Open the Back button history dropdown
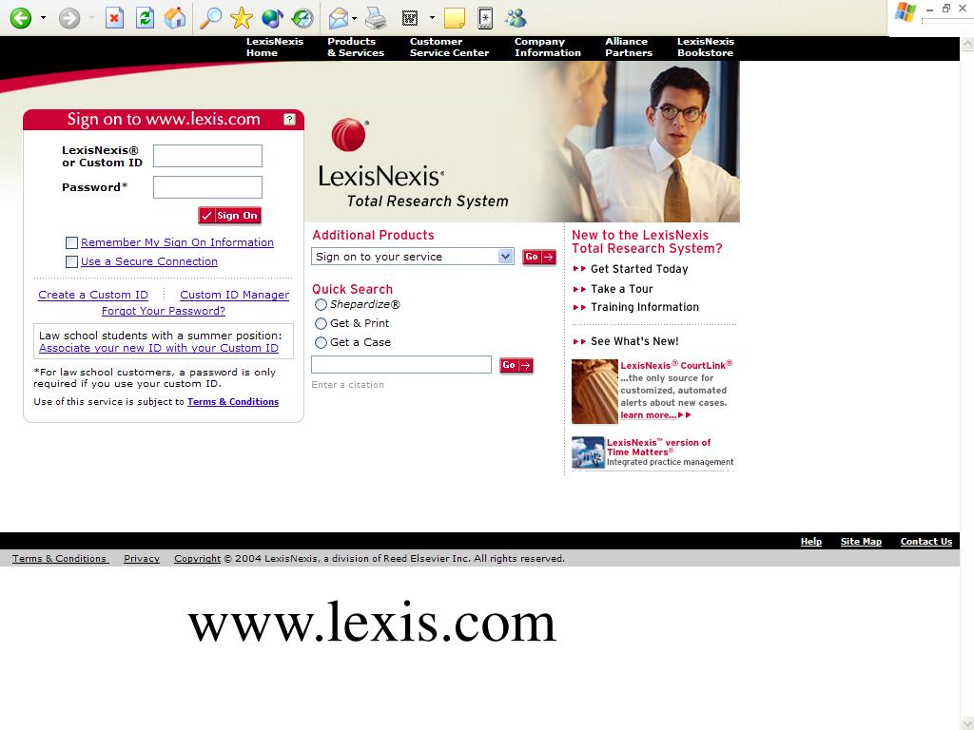Image resolution: width=974 pixels, height=730 pixels. point(43,18)
